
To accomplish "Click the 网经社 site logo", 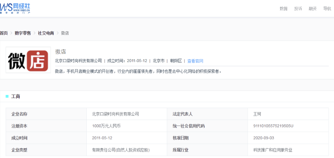I will [x=15, y=8].
